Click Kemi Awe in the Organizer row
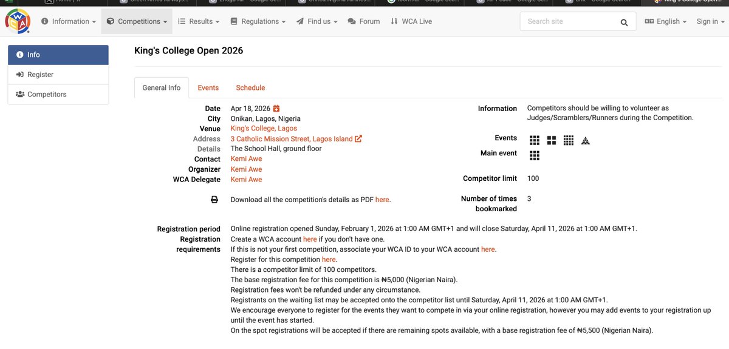This screenshot has height=349, width=729. click(x=247, y=169)
